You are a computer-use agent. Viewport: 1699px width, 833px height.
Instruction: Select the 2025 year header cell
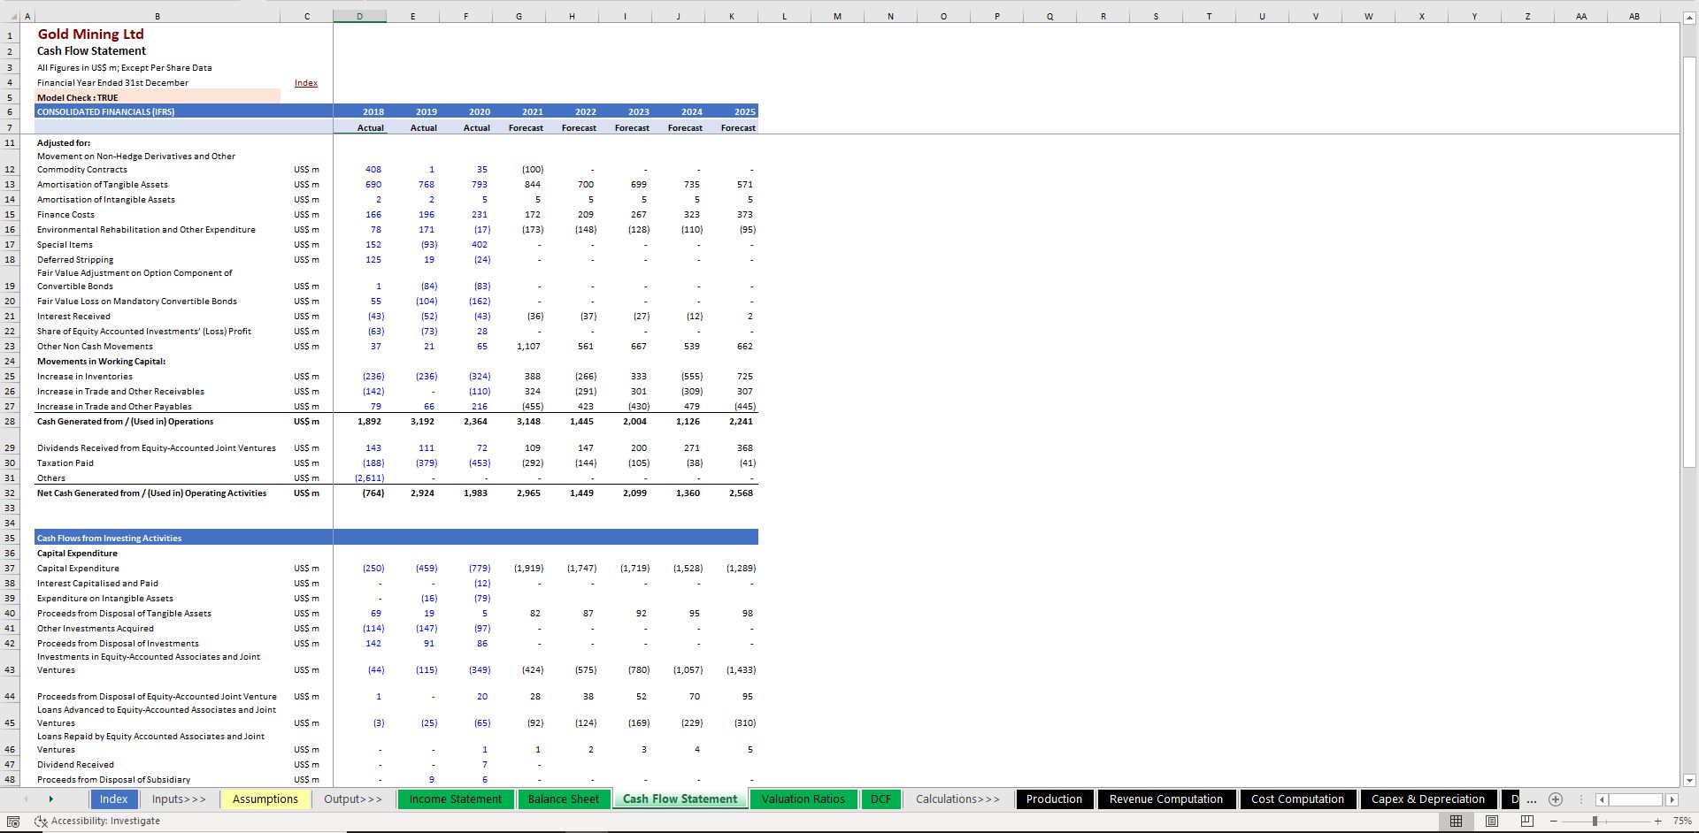[732, 112]
